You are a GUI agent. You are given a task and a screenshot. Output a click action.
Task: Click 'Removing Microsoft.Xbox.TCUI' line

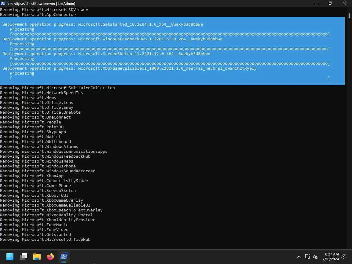34,195
